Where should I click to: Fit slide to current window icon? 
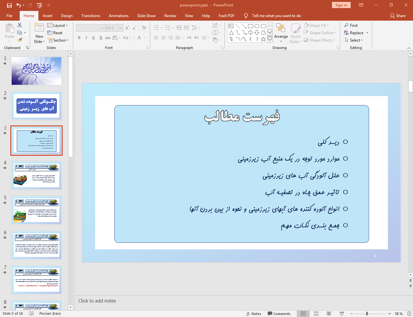(409, 313)
